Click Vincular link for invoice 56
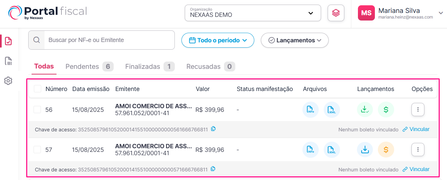 tap(416, 129)
